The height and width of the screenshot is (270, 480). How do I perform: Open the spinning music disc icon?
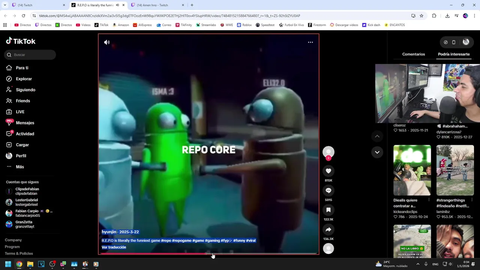click(328, 249)
